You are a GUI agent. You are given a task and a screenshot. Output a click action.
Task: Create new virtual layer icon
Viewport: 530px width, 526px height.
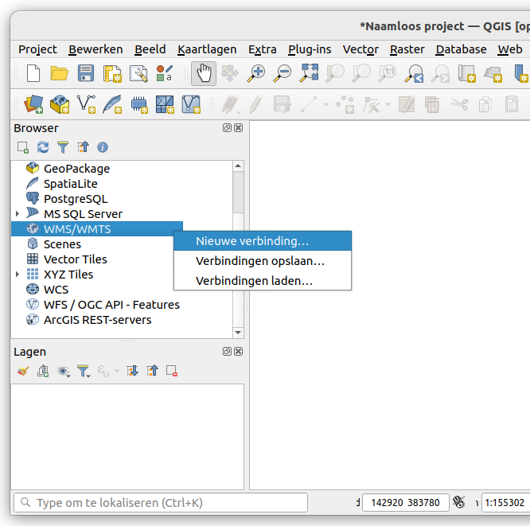pyautogui.click(x=191, y=104)
